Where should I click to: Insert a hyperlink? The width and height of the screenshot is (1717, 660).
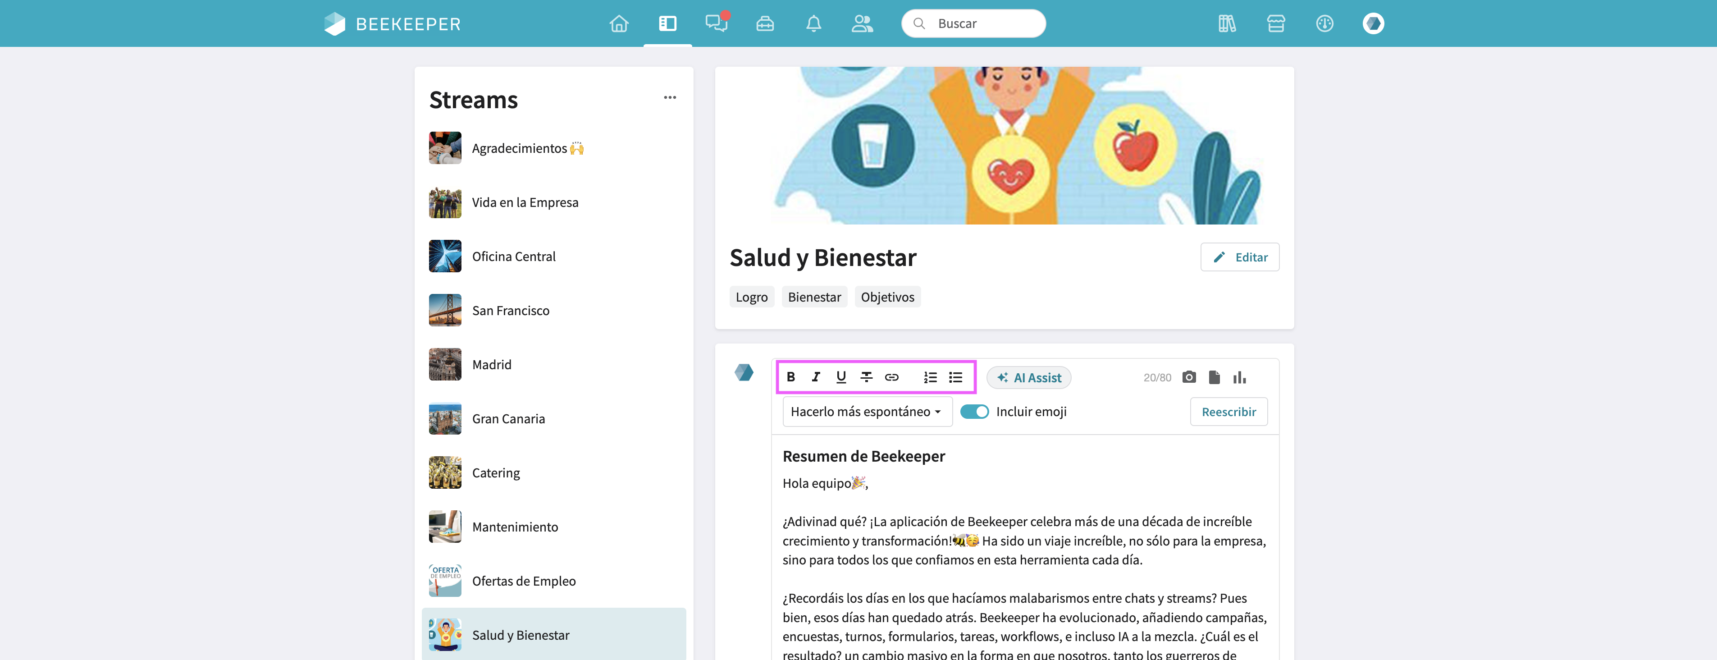892,377
